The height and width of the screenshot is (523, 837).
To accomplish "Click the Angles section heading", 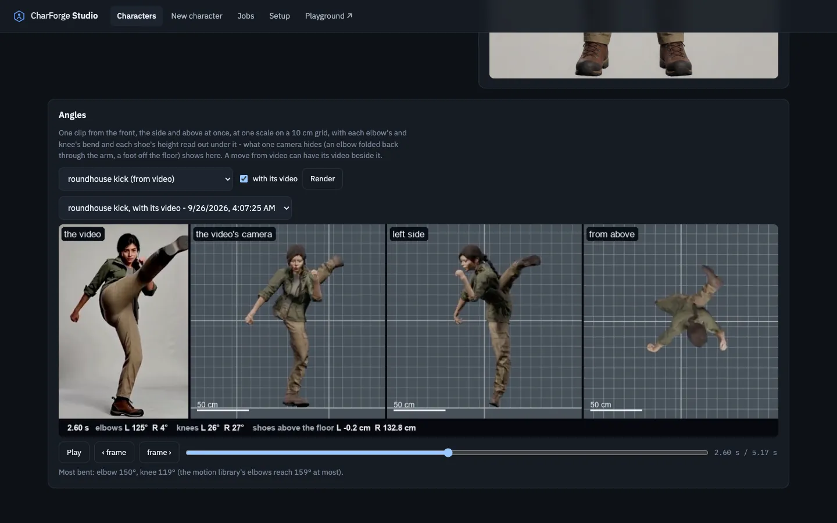I will (72, 115).
